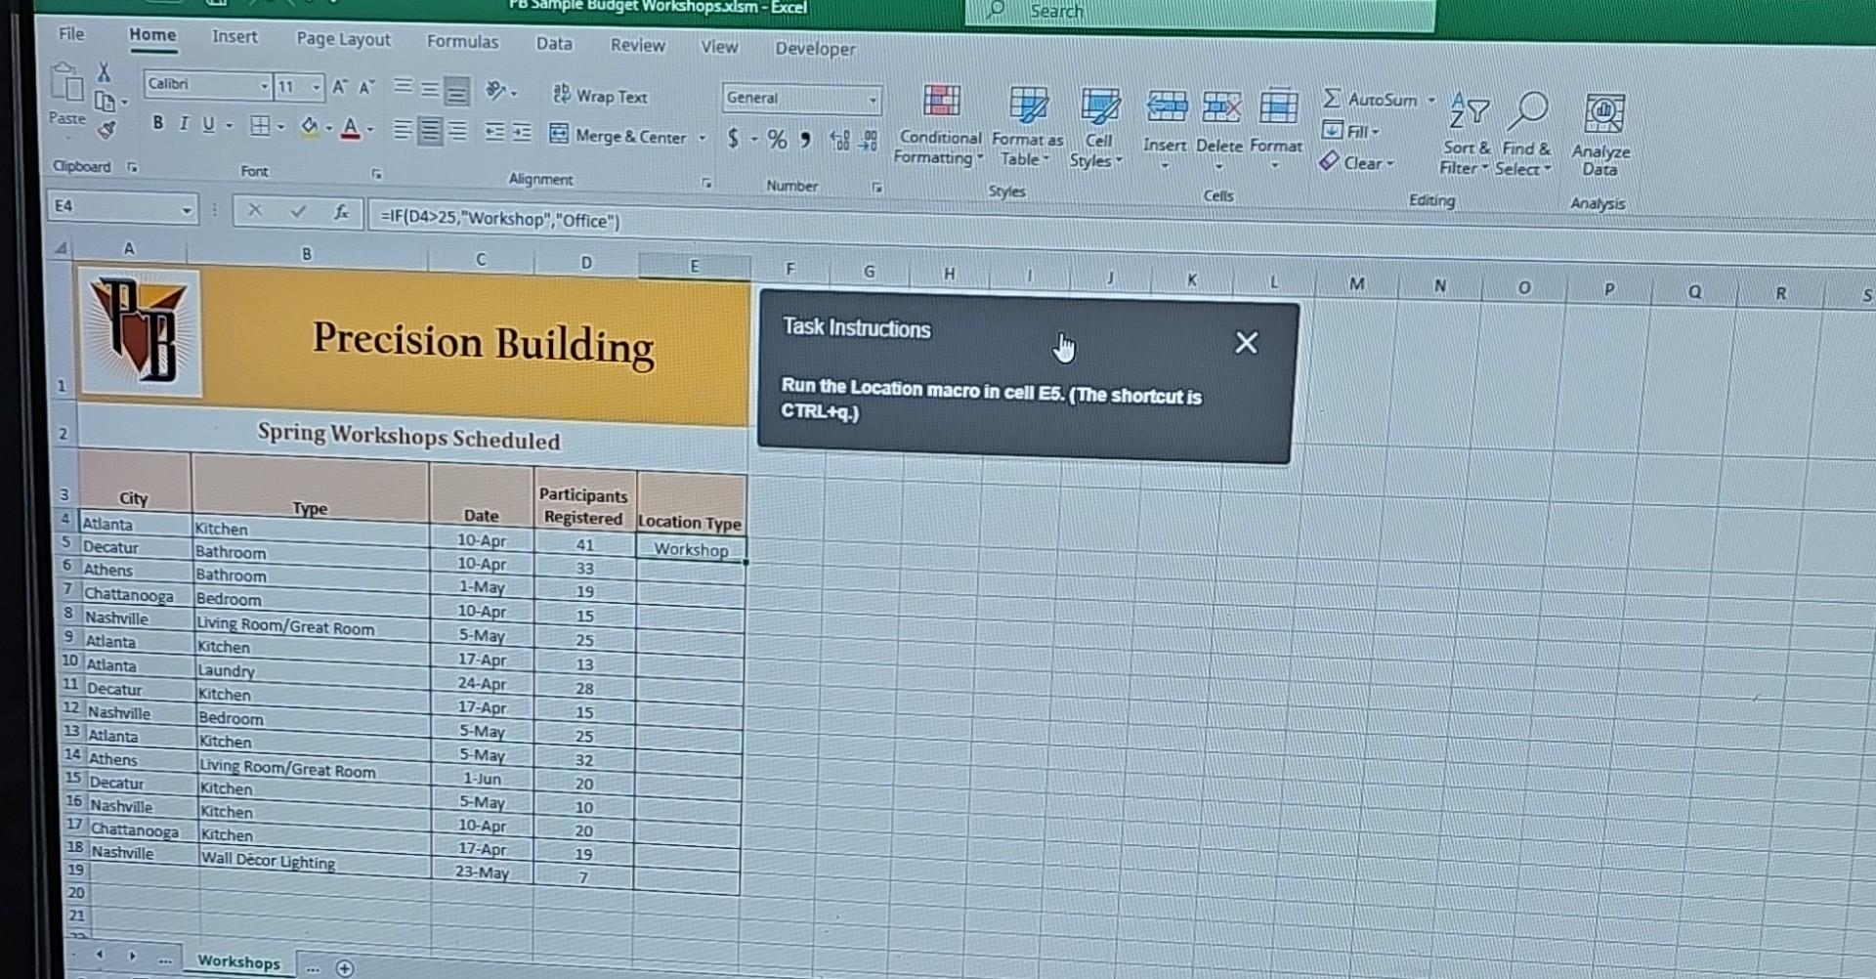
Task: Open the Formulas ribbon tab
Action: point(462,42)
